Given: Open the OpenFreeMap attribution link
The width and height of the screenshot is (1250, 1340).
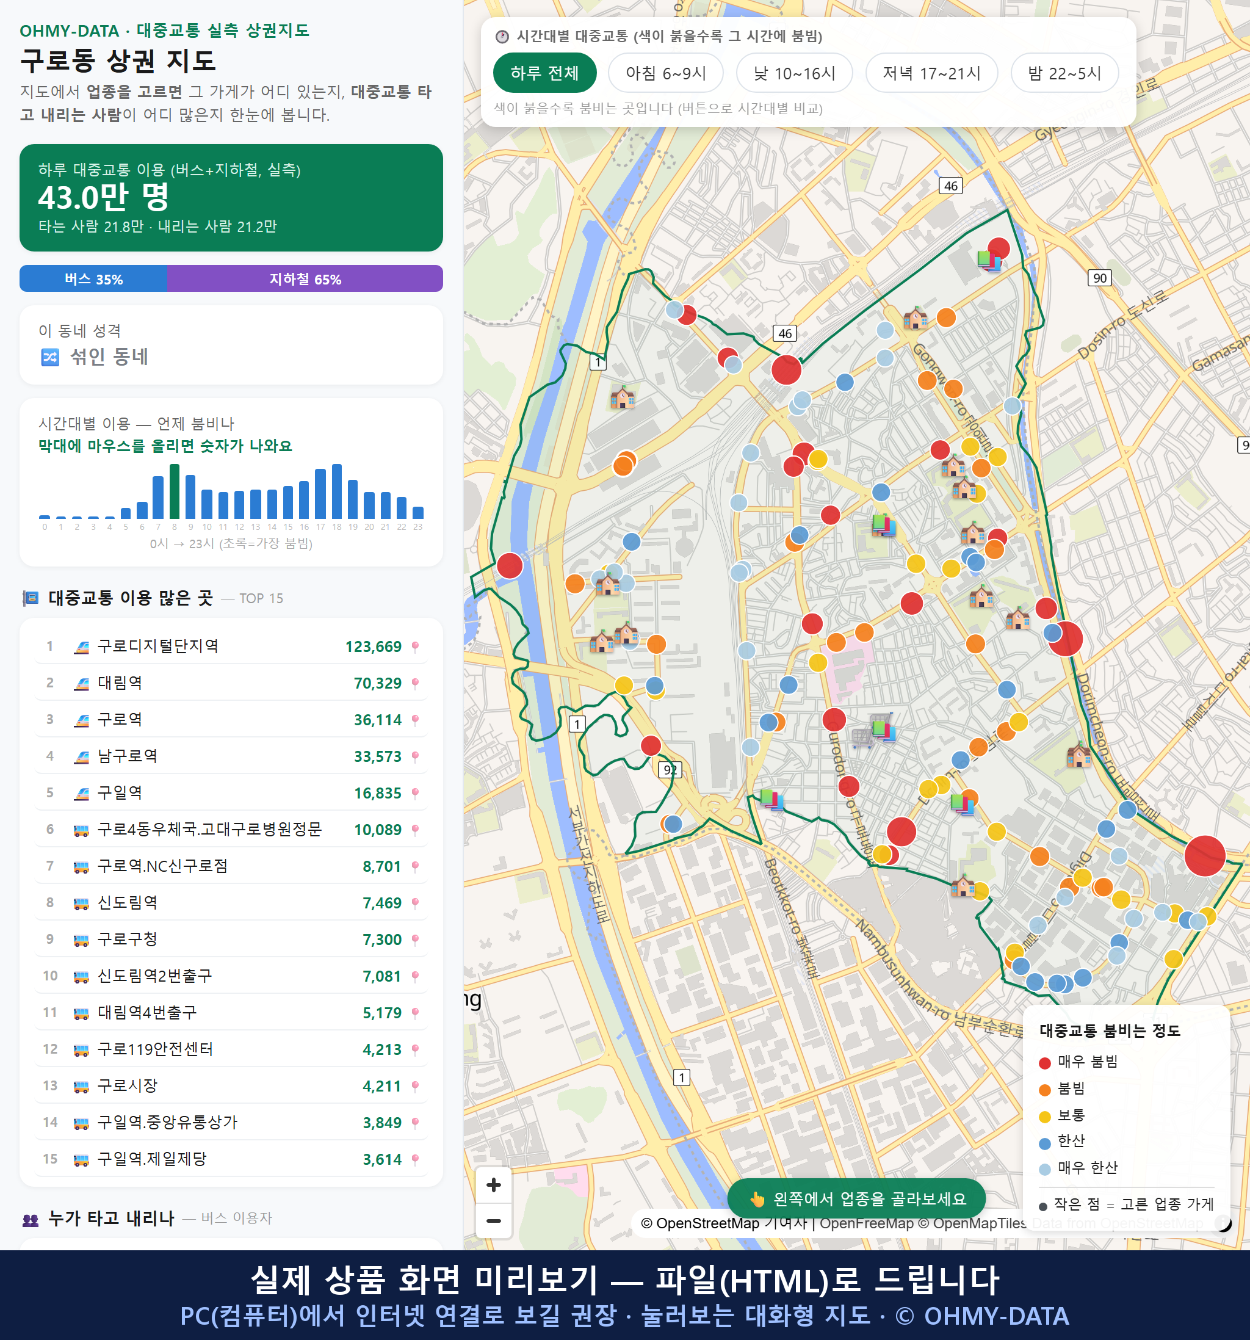Looking at the screenshot, I should tap(866, 1223).
